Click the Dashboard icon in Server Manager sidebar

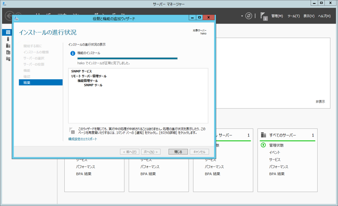[8, 32]
